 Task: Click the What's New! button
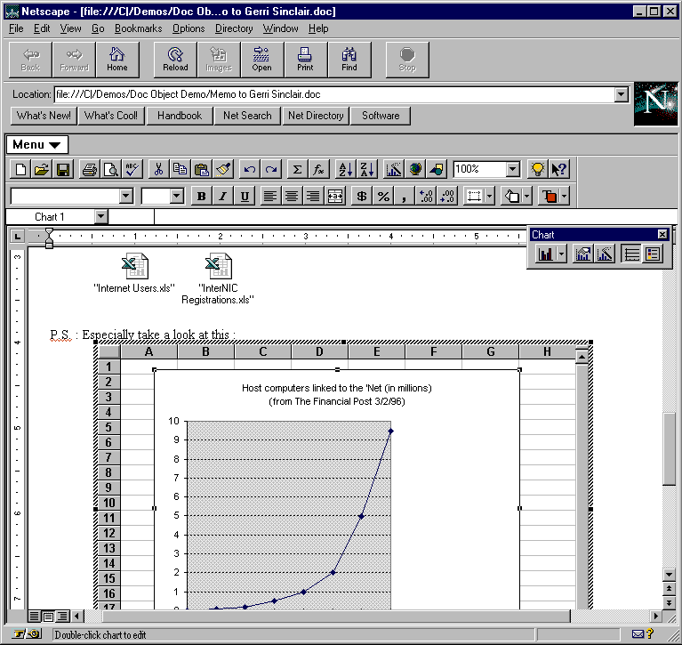click(x=44, y=116)
